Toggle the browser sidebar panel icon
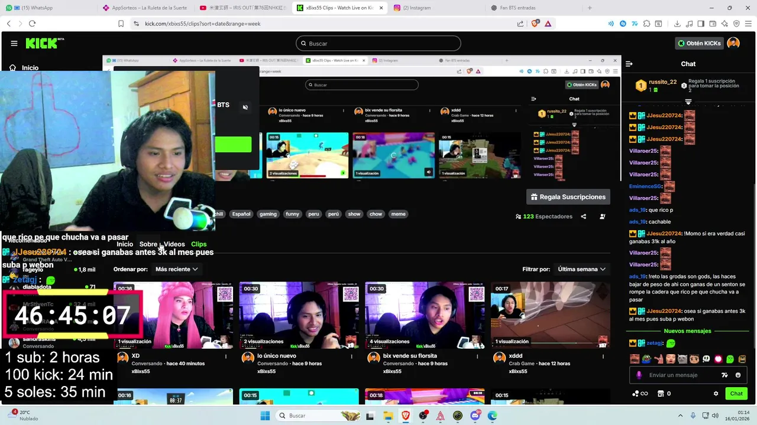The image size is (757, 425). [x=701, y=24]
